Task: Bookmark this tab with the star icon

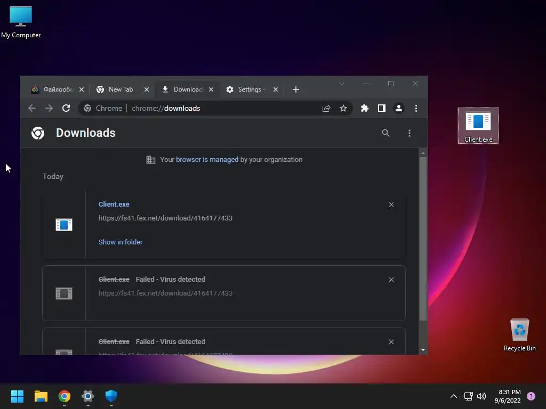Action: 343,109
